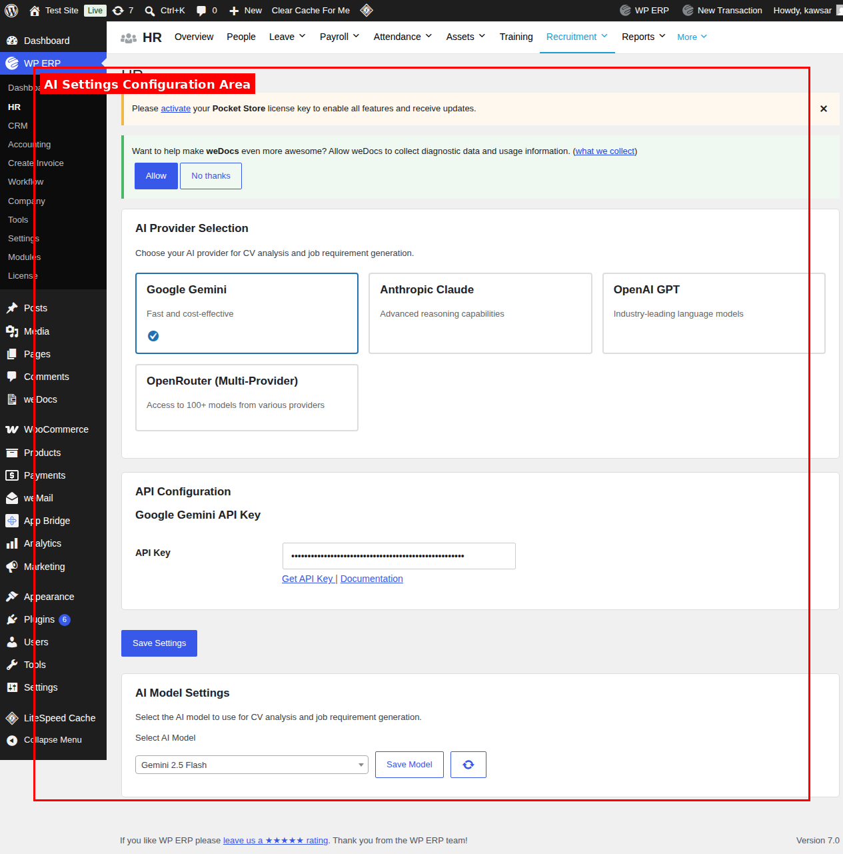The image size is (843, 854).
Task: Follow the Get API Key link
Action: [x=307, y=579]
